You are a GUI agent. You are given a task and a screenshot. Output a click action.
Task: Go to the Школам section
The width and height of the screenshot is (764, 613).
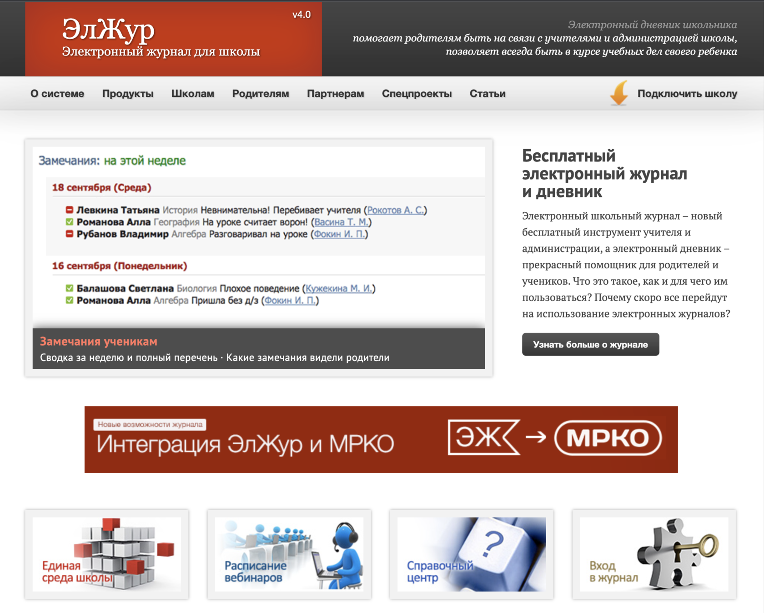193,94
